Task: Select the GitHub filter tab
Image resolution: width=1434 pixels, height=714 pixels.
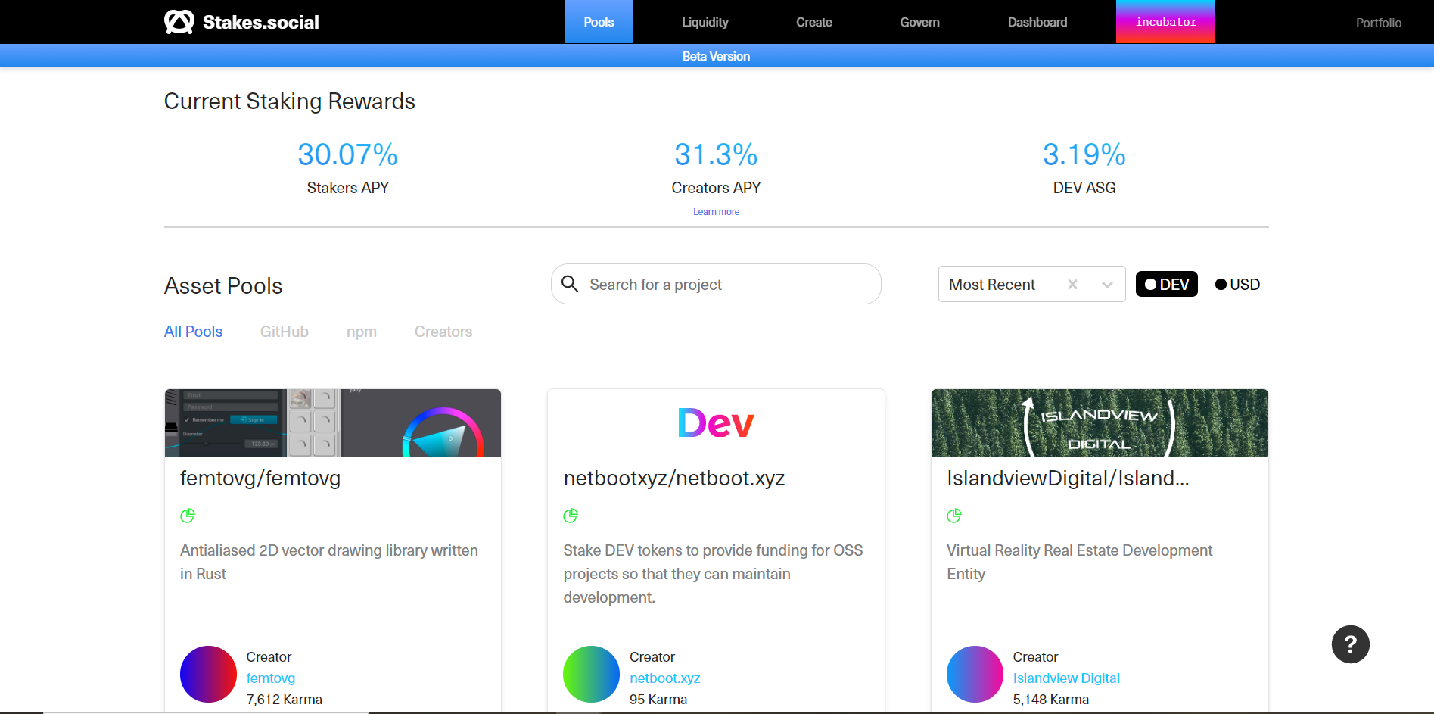Action: [x=285, y=332]
